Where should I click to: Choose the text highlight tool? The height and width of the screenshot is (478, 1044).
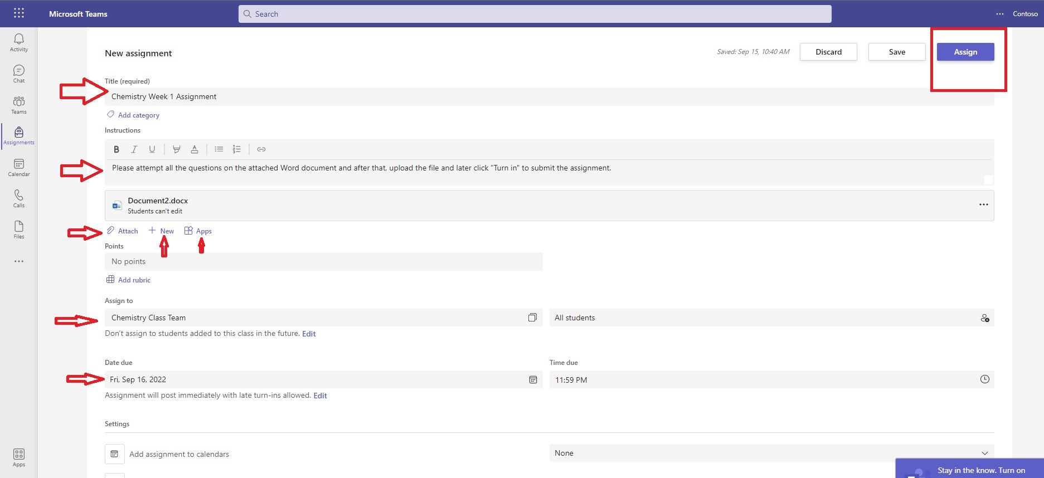[x=177, y=149]
